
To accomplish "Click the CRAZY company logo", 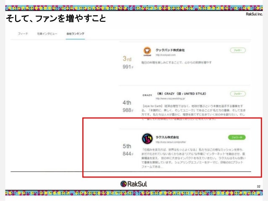I will [147, 95].
